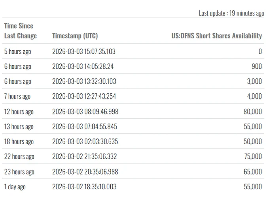
Task: Click the 7 hours ago cell
Action: point(17,97)
